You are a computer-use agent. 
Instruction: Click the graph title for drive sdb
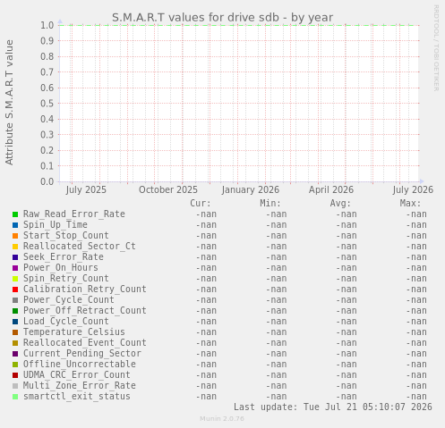(x=222, y=18)
